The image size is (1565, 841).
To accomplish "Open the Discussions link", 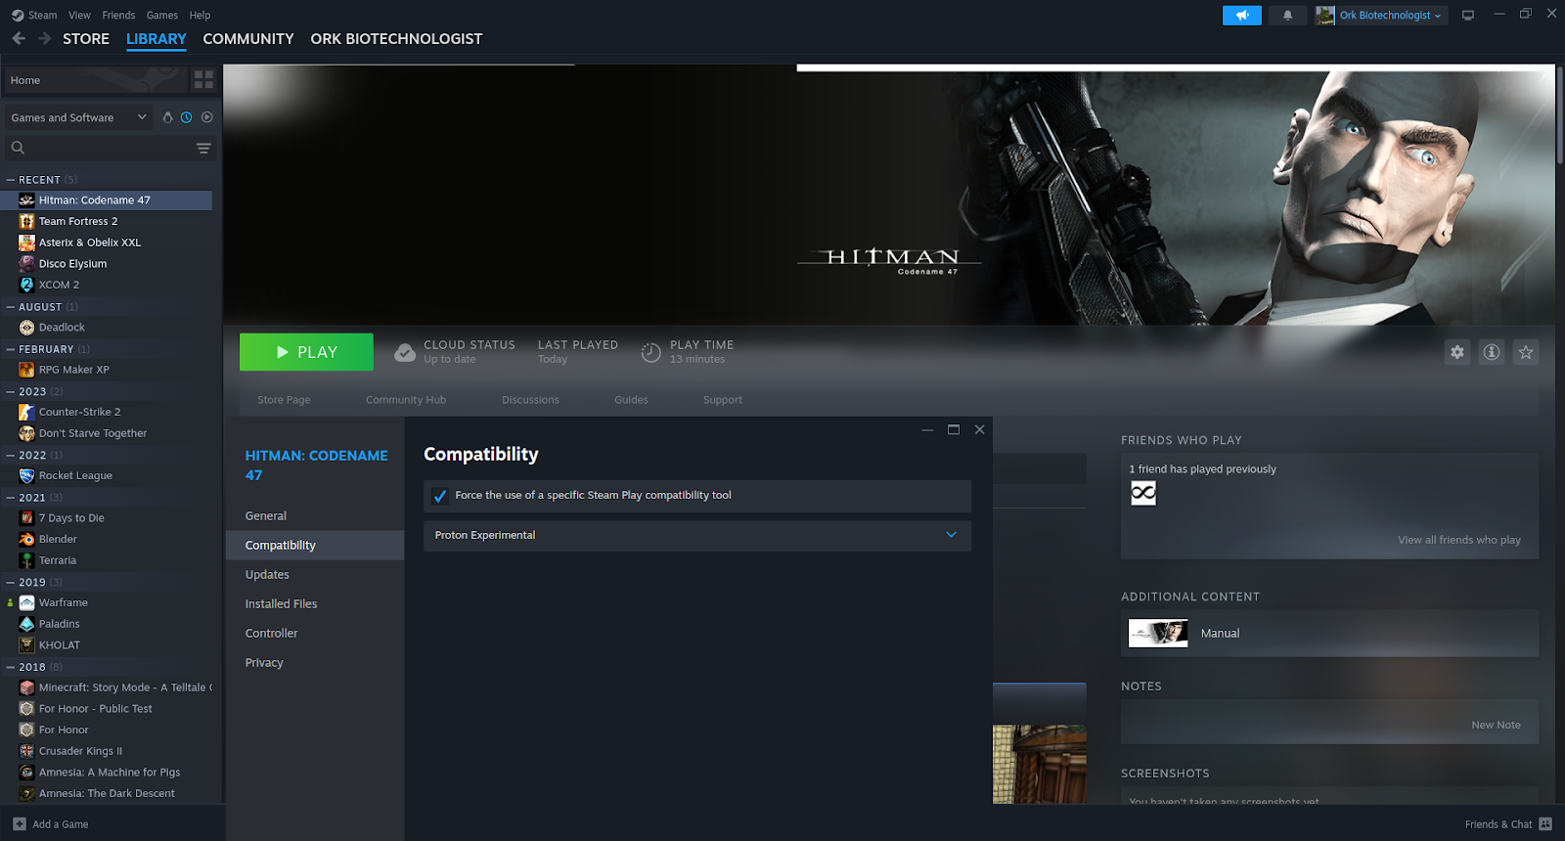I will click(x=530, y=400).
